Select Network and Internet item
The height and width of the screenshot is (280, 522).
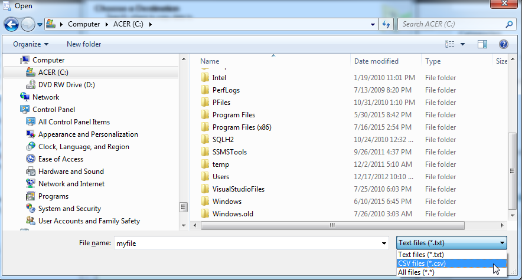(71, 184)
